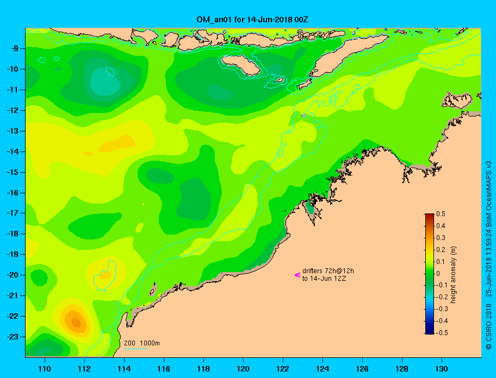This screenshot has width=496, height=378.
Task: Click longitude axis label 126
Action: [362, 369]
